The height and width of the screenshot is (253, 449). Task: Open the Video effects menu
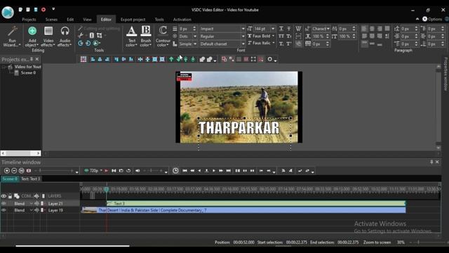(48, 36)
